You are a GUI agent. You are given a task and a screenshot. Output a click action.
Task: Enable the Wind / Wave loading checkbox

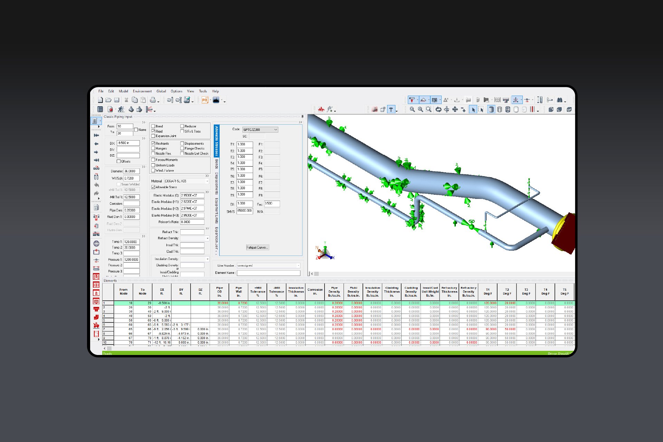click(x=153, y=170)
